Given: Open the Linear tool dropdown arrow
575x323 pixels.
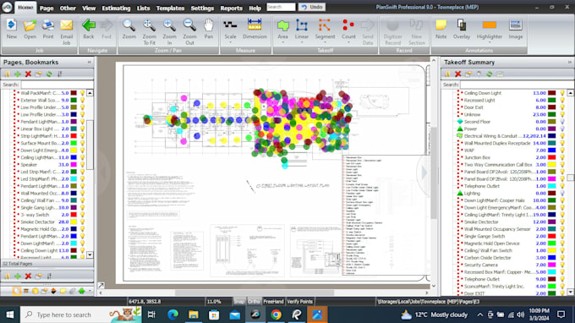Looking at the screenshot, I should coord(301,42).
